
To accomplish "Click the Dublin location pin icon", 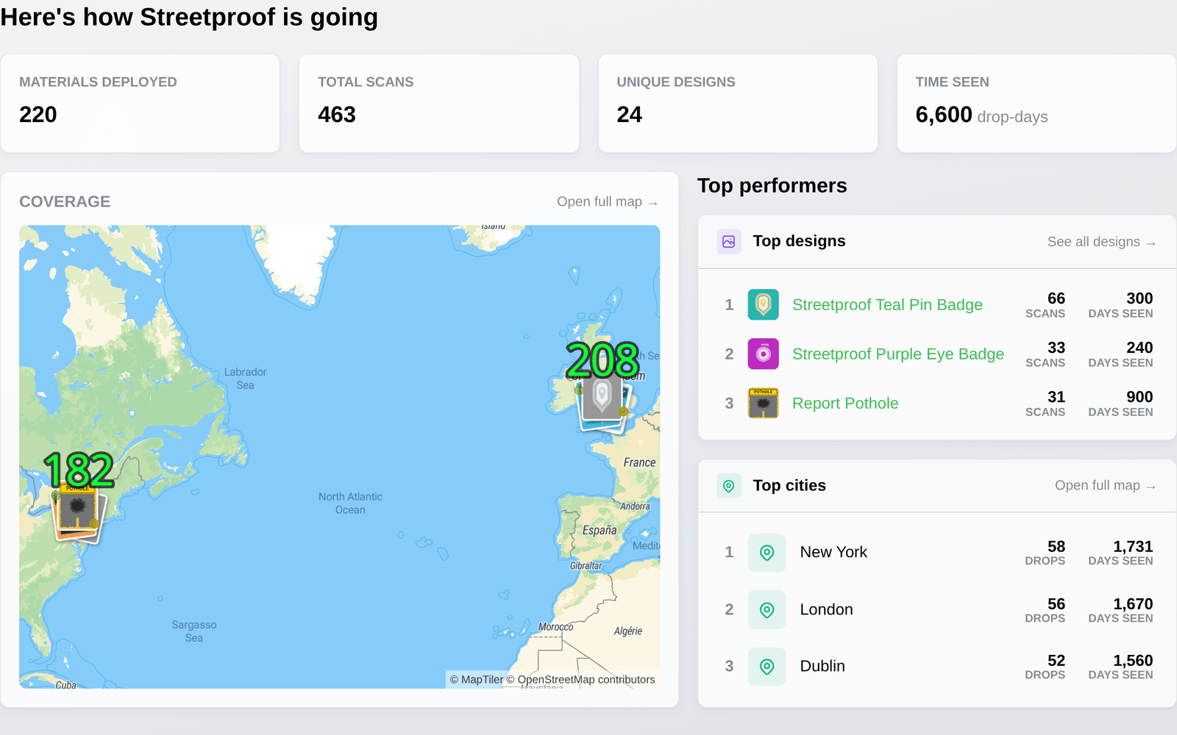I will pyautogui.click(x=767, y=667).
